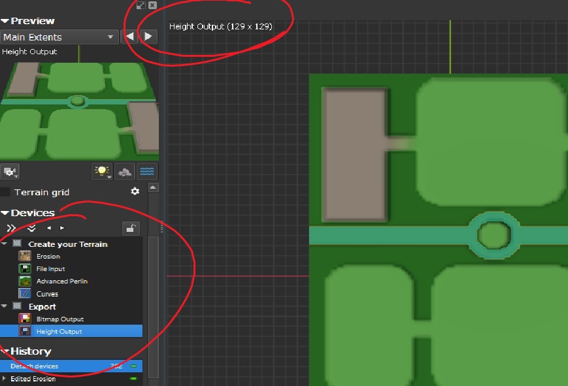Click the Devices panel vertical scrollbar
This screenshot has width=568, height=386.
(153, 307)
